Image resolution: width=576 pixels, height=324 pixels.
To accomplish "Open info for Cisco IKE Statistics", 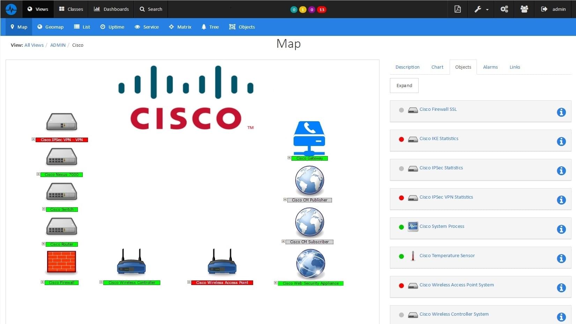I will pos(561,141).
